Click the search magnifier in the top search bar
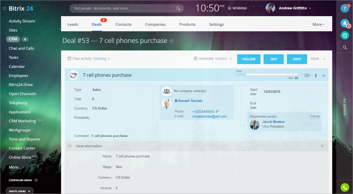The height and width of the screenshot is (194, 353). point(178,9)
